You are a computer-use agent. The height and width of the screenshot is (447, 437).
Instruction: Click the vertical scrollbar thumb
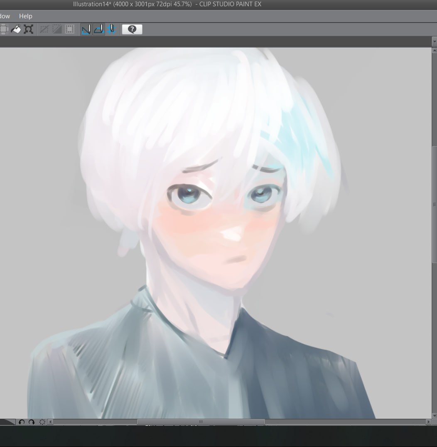[x=435, y=205]
